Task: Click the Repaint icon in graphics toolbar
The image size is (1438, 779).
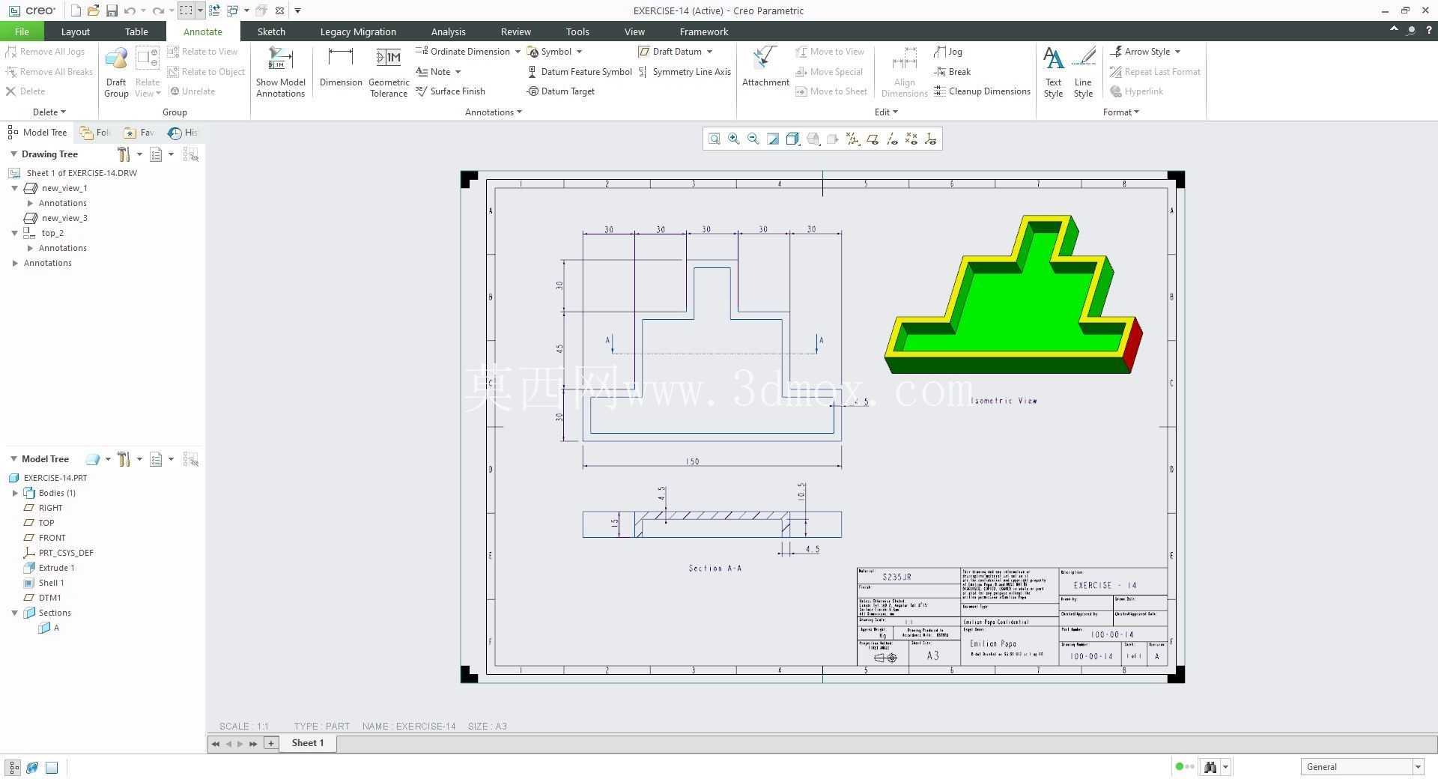Action: pos(773,139)
